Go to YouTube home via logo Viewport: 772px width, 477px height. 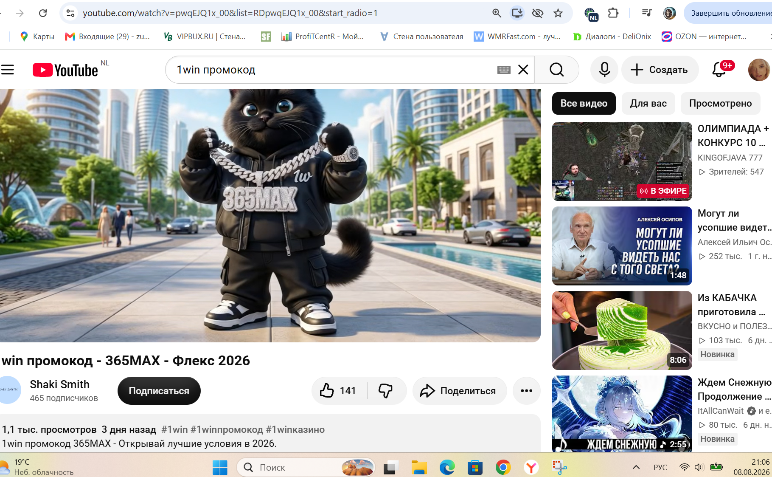(65, 70)
